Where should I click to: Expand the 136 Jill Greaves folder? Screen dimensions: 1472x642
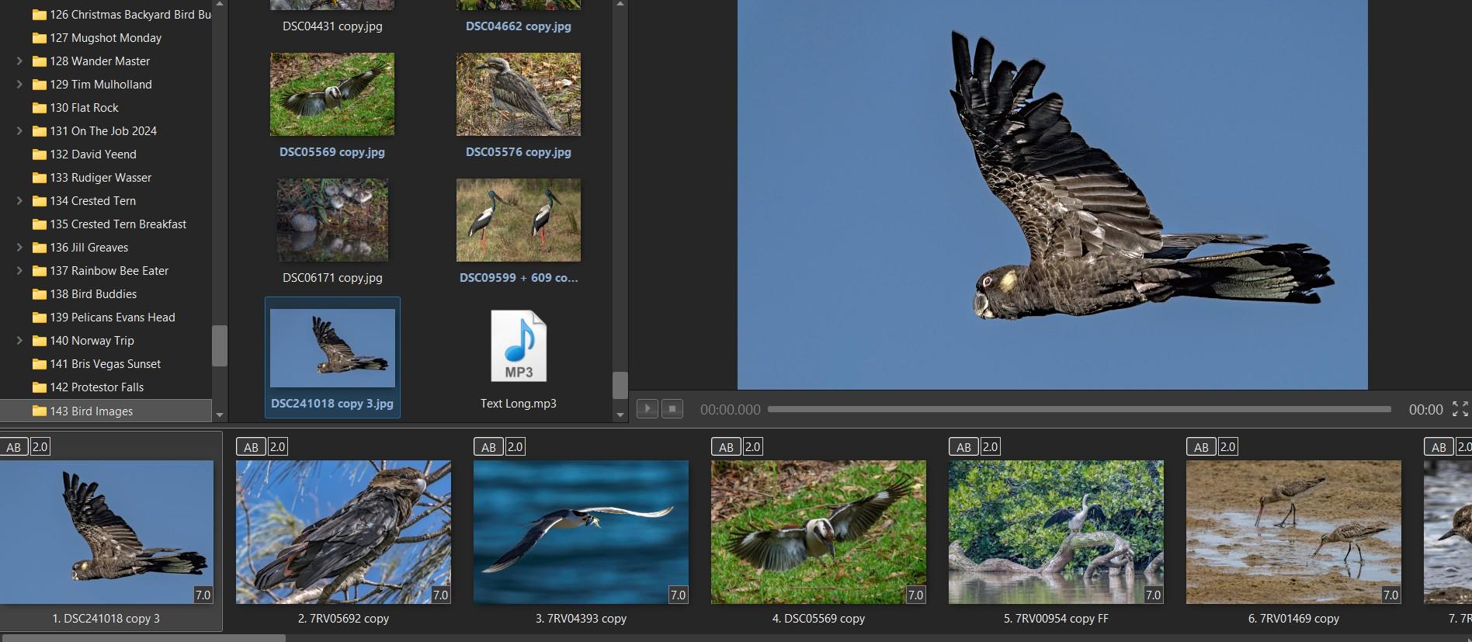click(x=19, y=247)
